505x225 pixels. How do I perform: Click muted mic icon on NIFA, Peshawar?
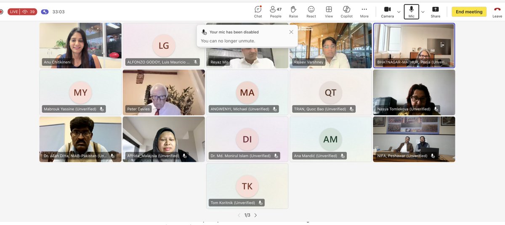point(433,156)
